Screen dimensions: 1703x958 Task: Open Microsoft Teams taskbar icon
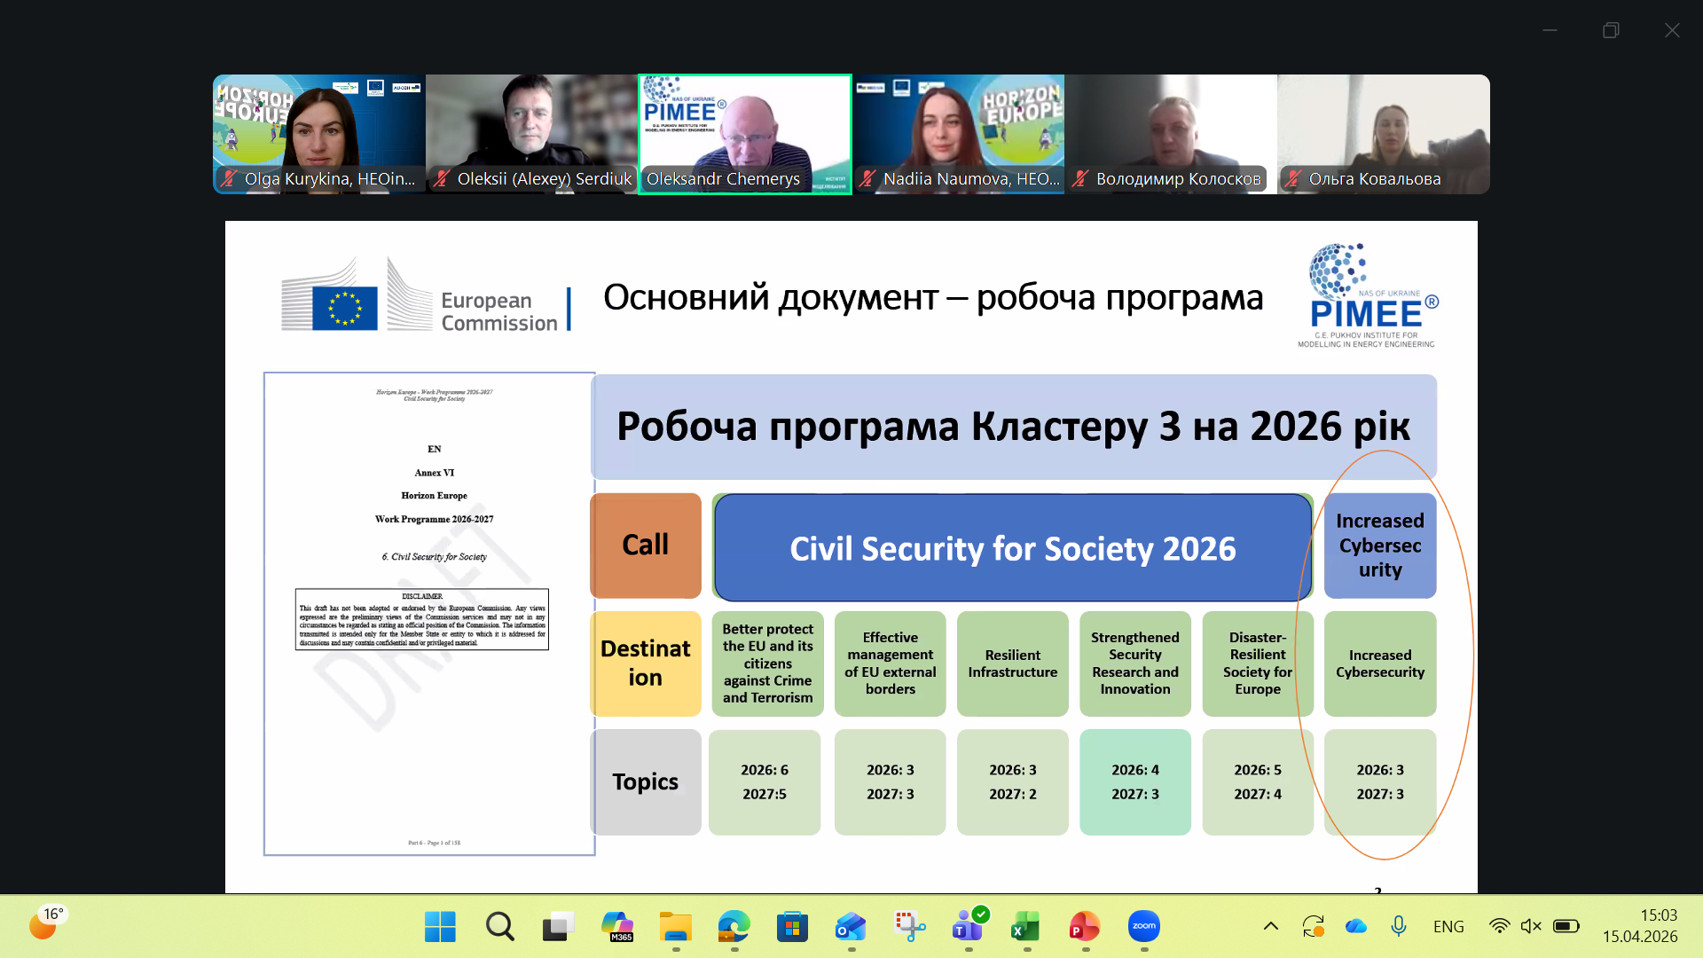(967, 926)
